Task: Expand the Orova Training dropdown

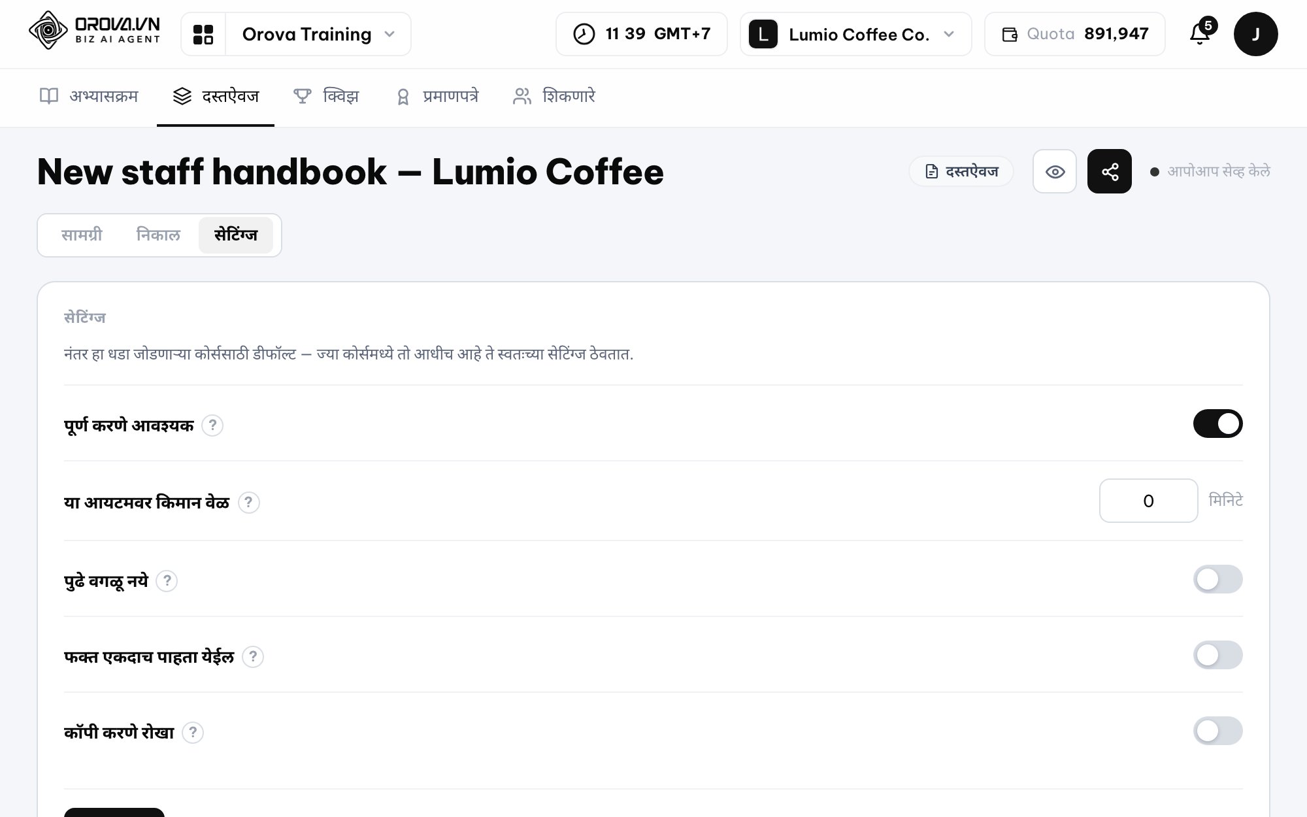Action: 318,34
